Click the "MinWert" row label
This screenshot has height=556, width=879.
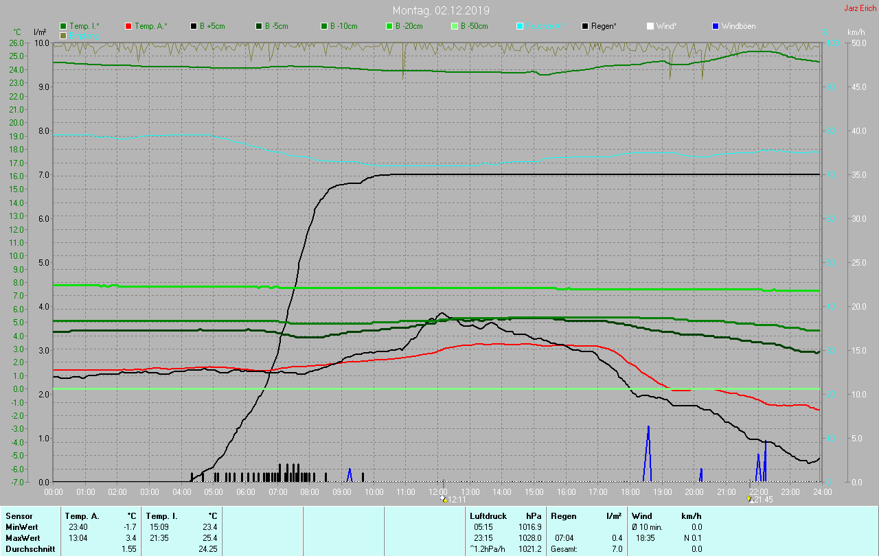coord(21,526)
